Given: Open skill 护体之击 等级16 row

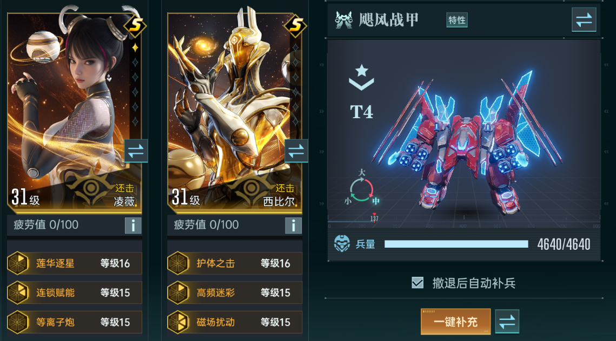Looking at the screenshot, I should [235, 263].
